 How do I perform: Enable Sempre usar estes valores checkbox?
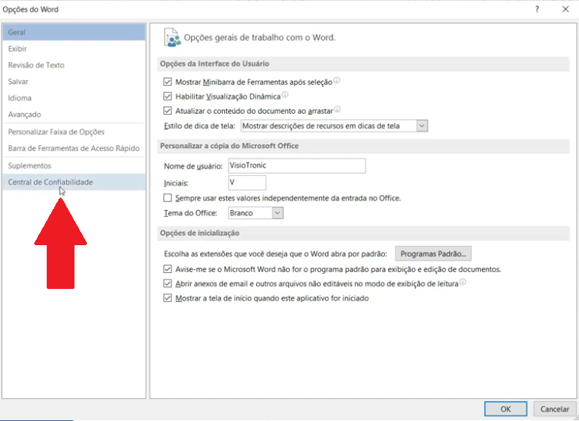[x=168, y=198]
